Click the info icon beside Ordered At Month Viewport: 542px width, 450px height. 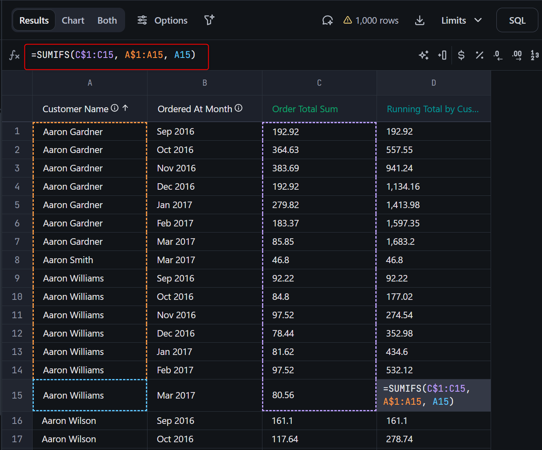239,108
